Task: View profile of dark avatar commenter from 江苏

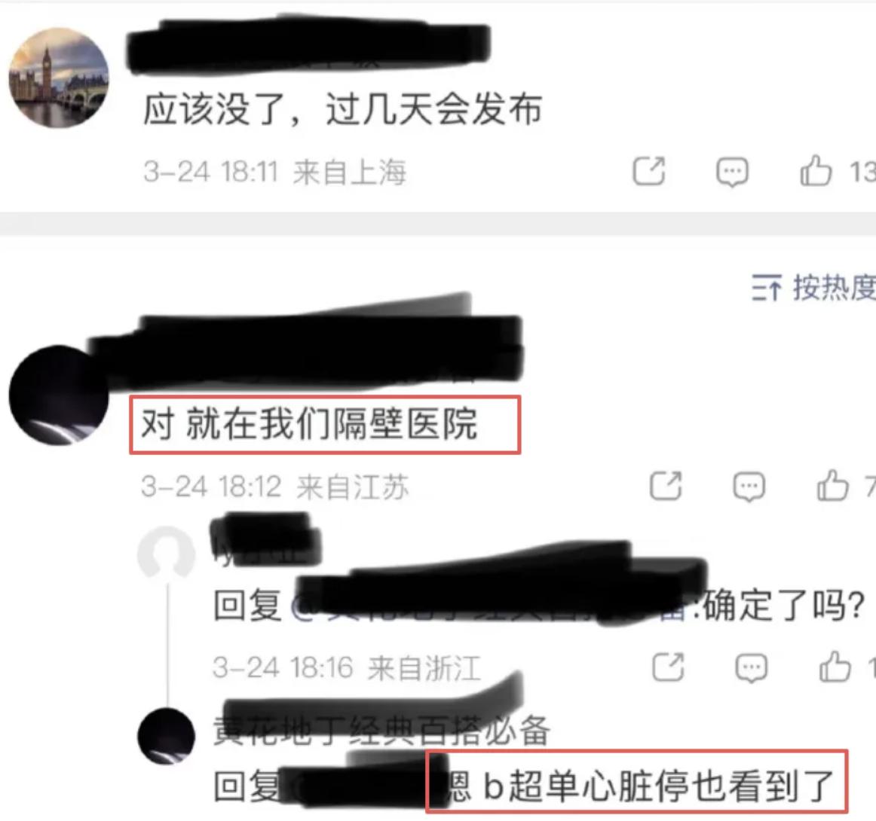Action: point(59,395)
